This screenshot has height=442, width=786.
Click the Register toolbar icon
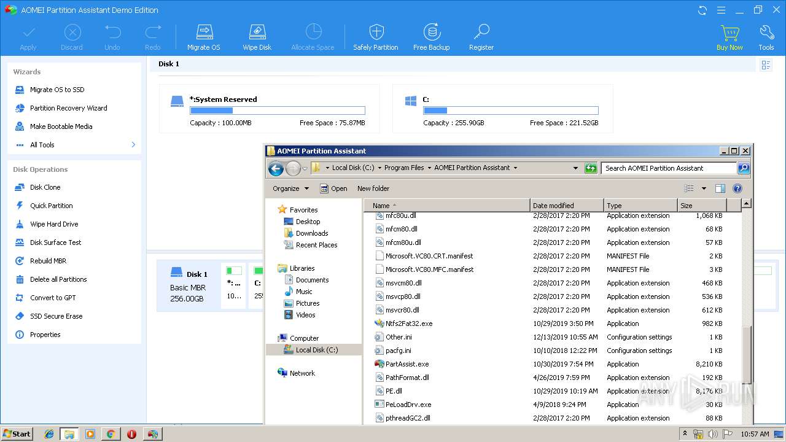pos(481,37)
